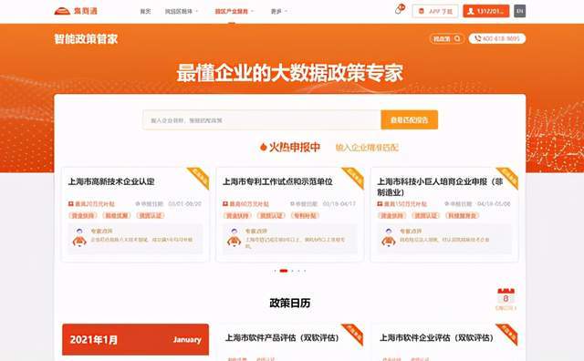584x361 pixels.
Task: Click the APP 下载 button
Action: pyautogui.click(x=435, y=11)
